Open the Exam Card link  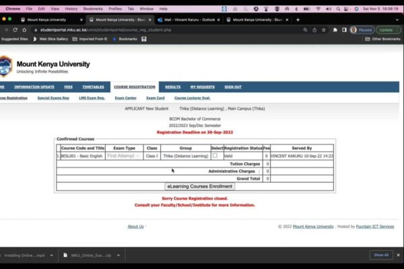pyautogui.click(x=156, y=98)
